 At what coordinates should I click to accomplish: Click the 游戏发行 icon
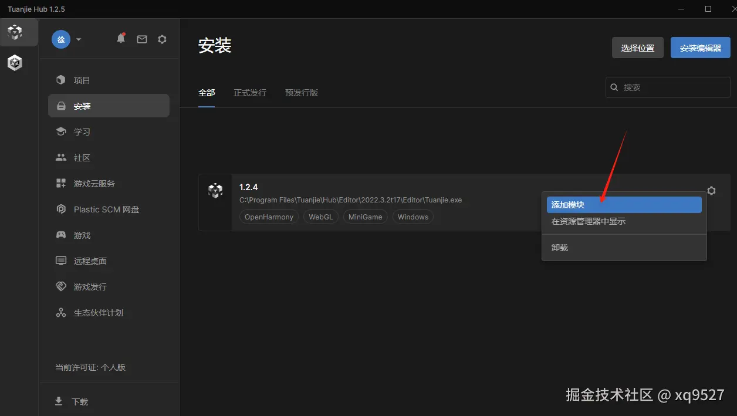[x=61, y=286]
